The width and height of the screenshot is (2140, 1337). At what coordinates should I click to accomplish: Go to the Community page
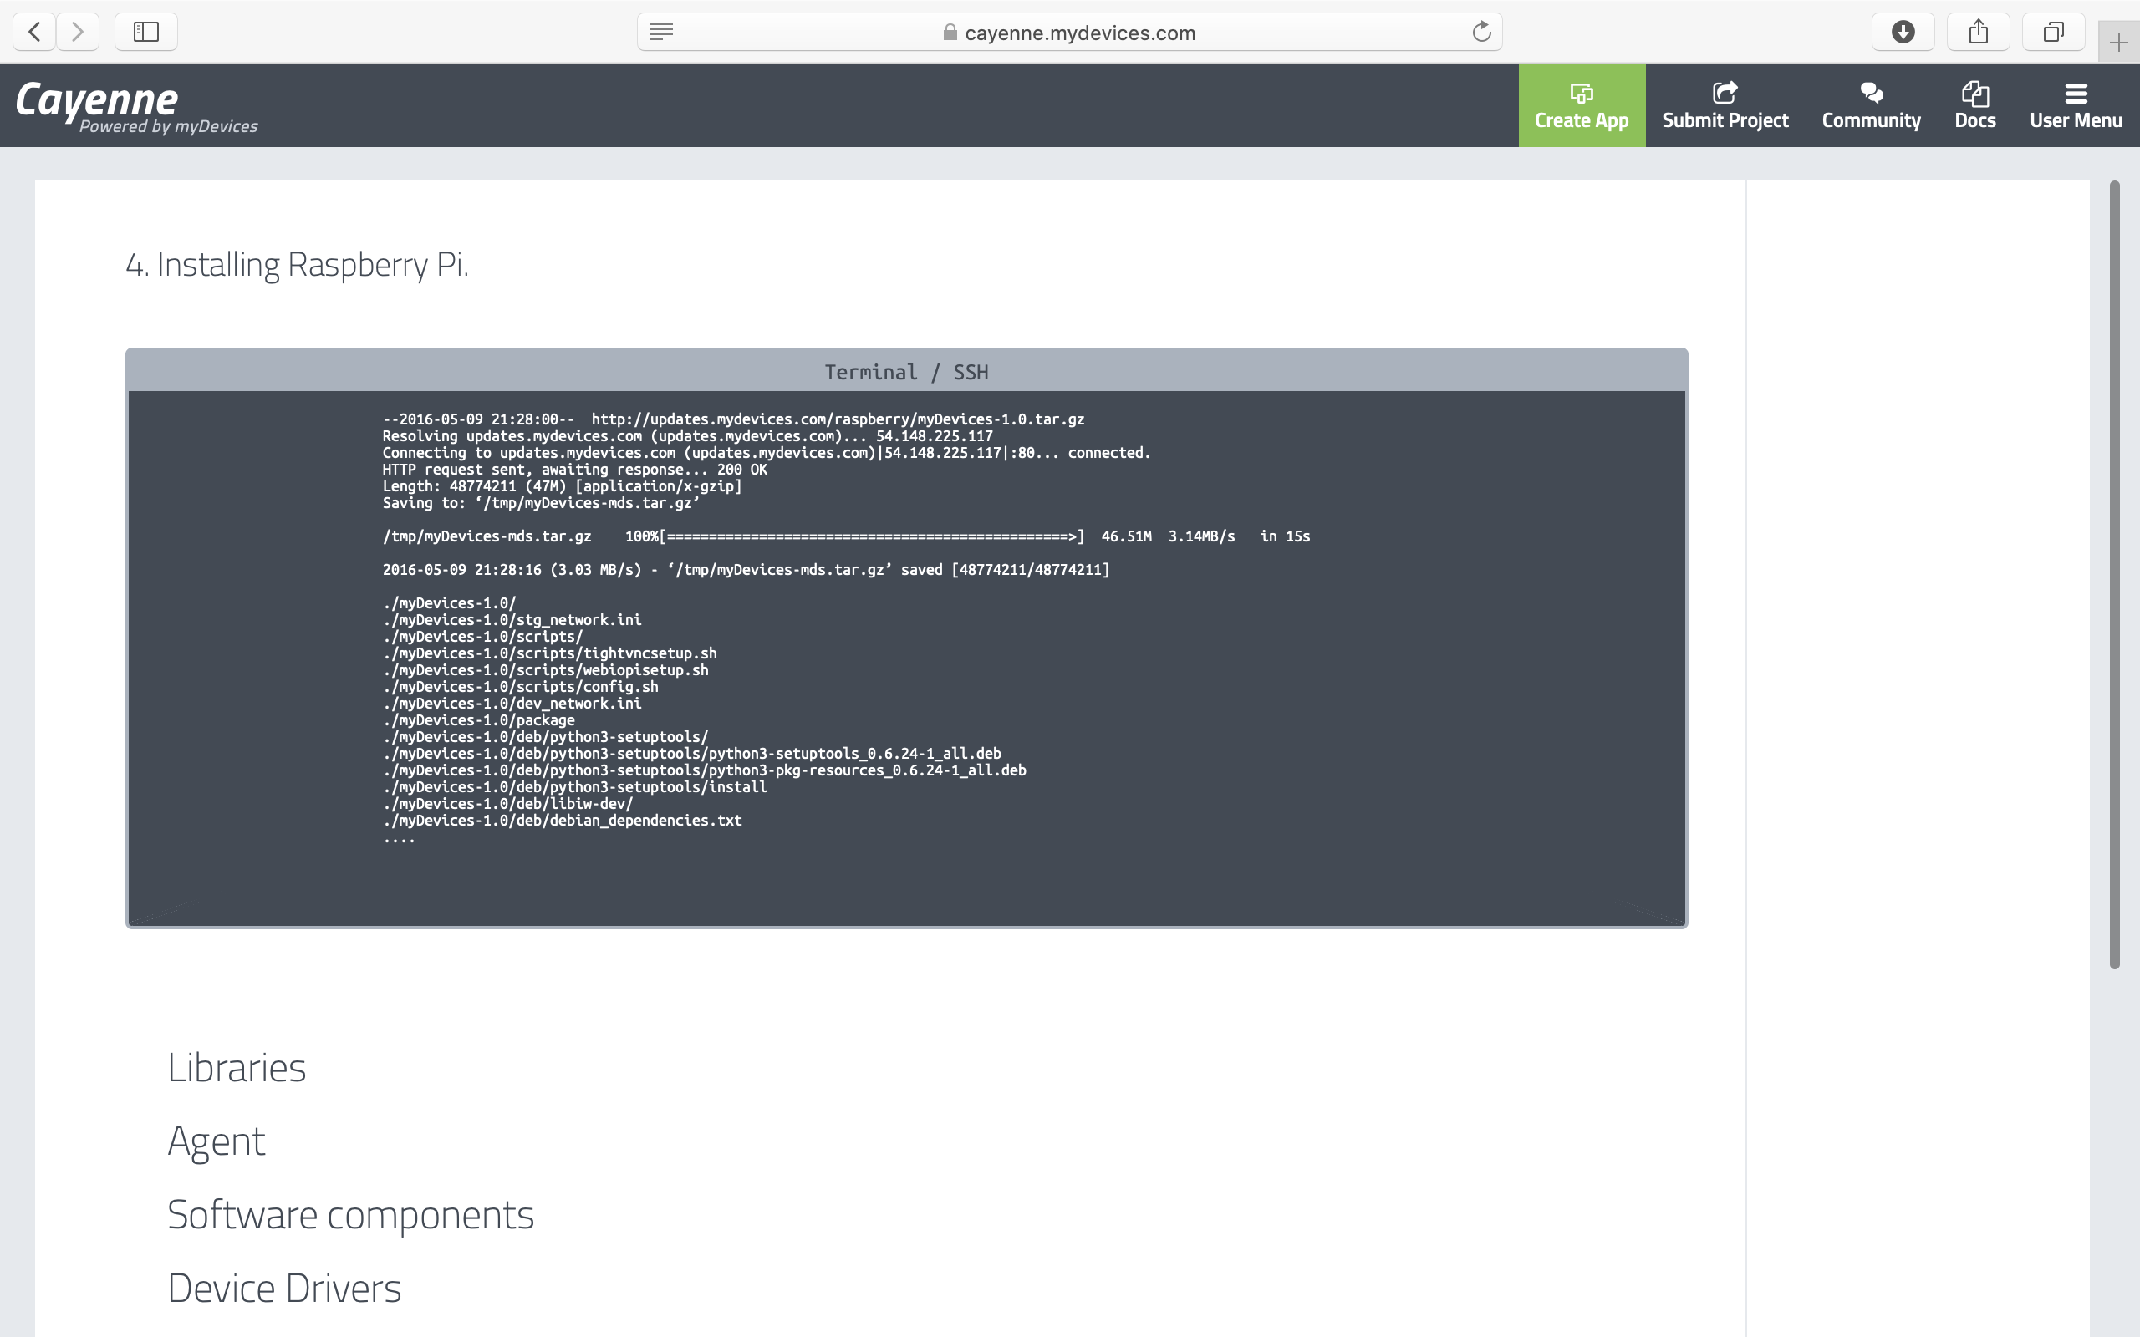click(1871, 105)
